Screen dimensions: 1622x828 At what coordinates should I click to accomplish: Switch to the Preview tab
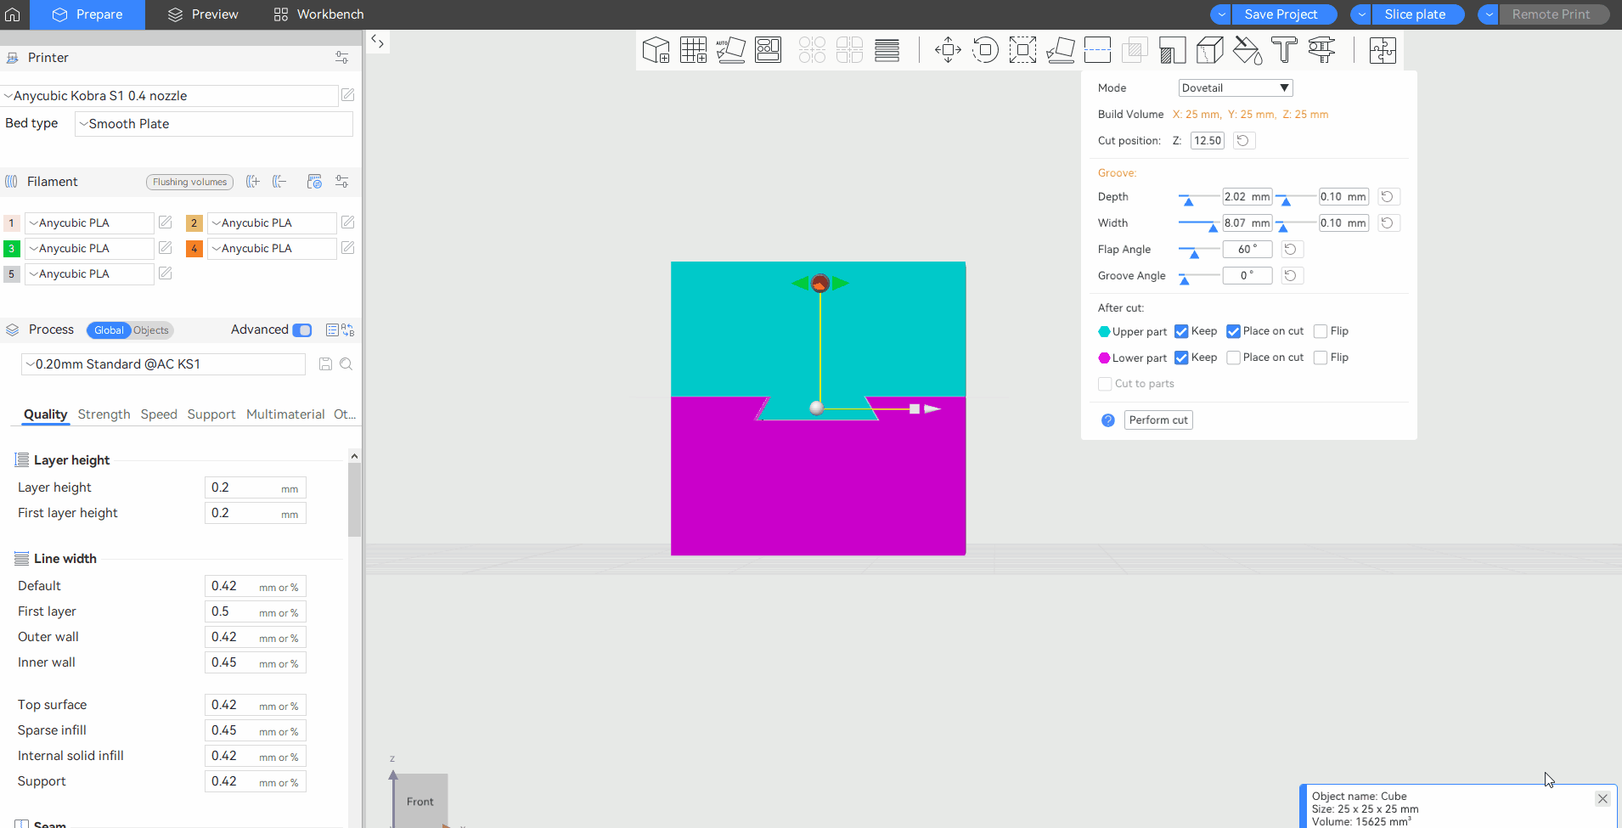click(x=203, y=14)
